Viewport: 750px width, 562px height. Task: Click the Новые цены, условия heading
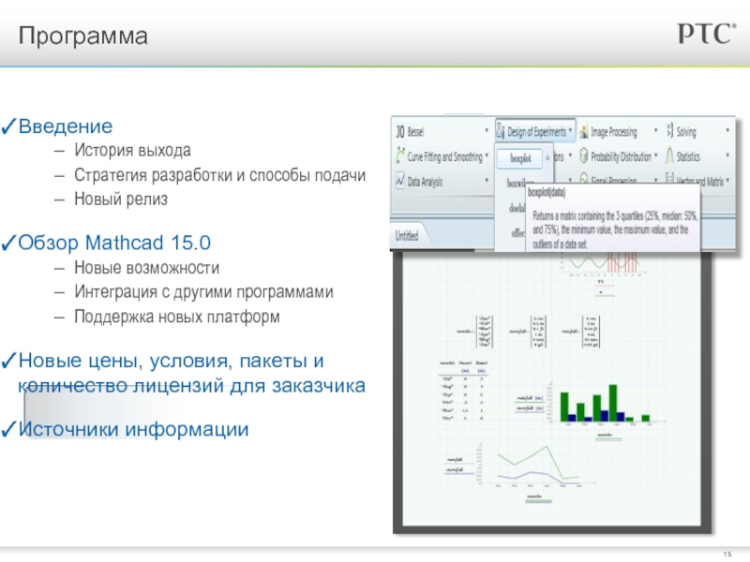tap(191, 373)
